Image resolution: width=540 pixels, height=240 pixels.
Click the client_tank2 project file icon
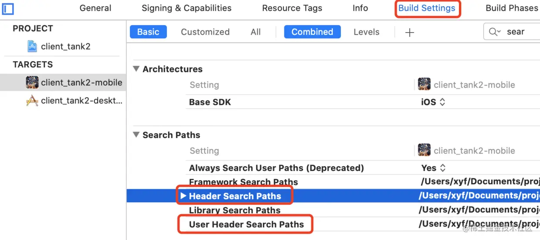click(32, 46)
